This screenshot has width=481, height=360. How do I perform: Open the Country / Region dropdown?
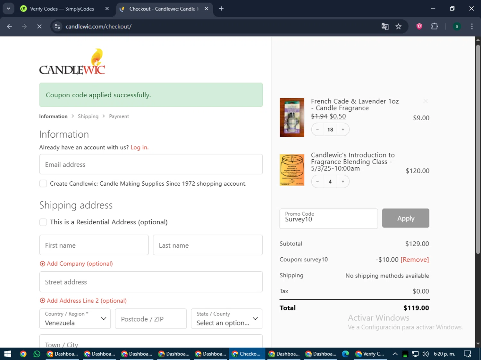[x=75, y=319]
